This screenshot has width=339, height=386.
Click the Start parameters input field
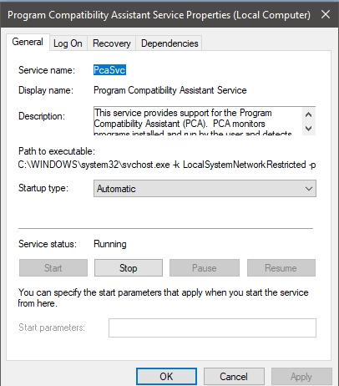click(x=212, y=328)
